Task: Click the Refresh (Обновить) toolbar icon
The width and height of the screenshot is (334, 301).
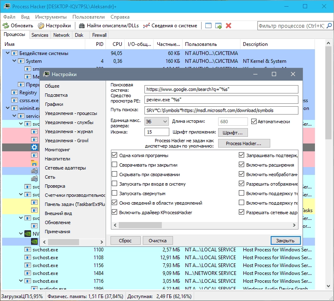Action: pyautogui.click(x=6, y=26)
